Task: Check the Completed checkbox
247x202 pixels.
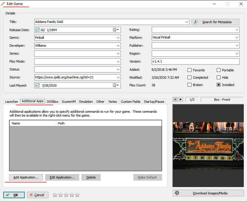Action: pos(189,78)
